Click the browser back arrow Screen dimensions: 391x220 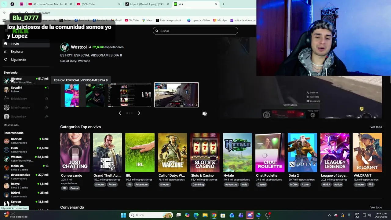[4, 13]
